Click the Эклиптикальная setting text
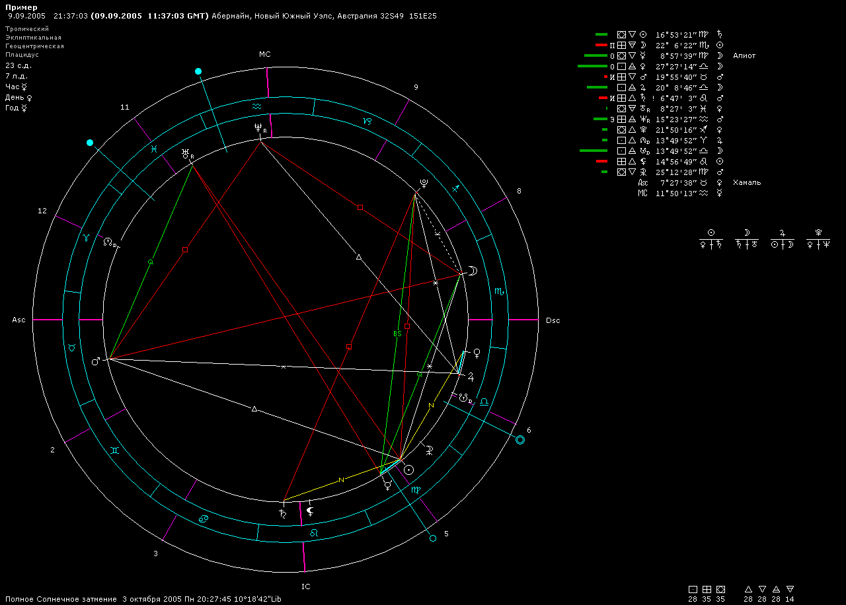Screen dimensions: 846x605 tap(33, 38)
